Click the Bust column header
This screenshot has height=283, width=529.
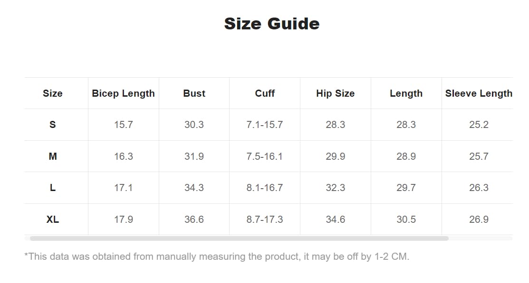tap(194, 93)
